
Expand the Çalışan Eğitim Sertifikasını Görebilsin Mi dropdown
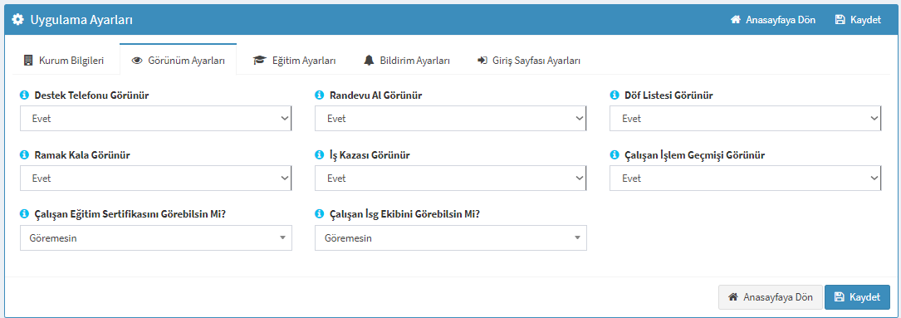(x=156, y=238)
